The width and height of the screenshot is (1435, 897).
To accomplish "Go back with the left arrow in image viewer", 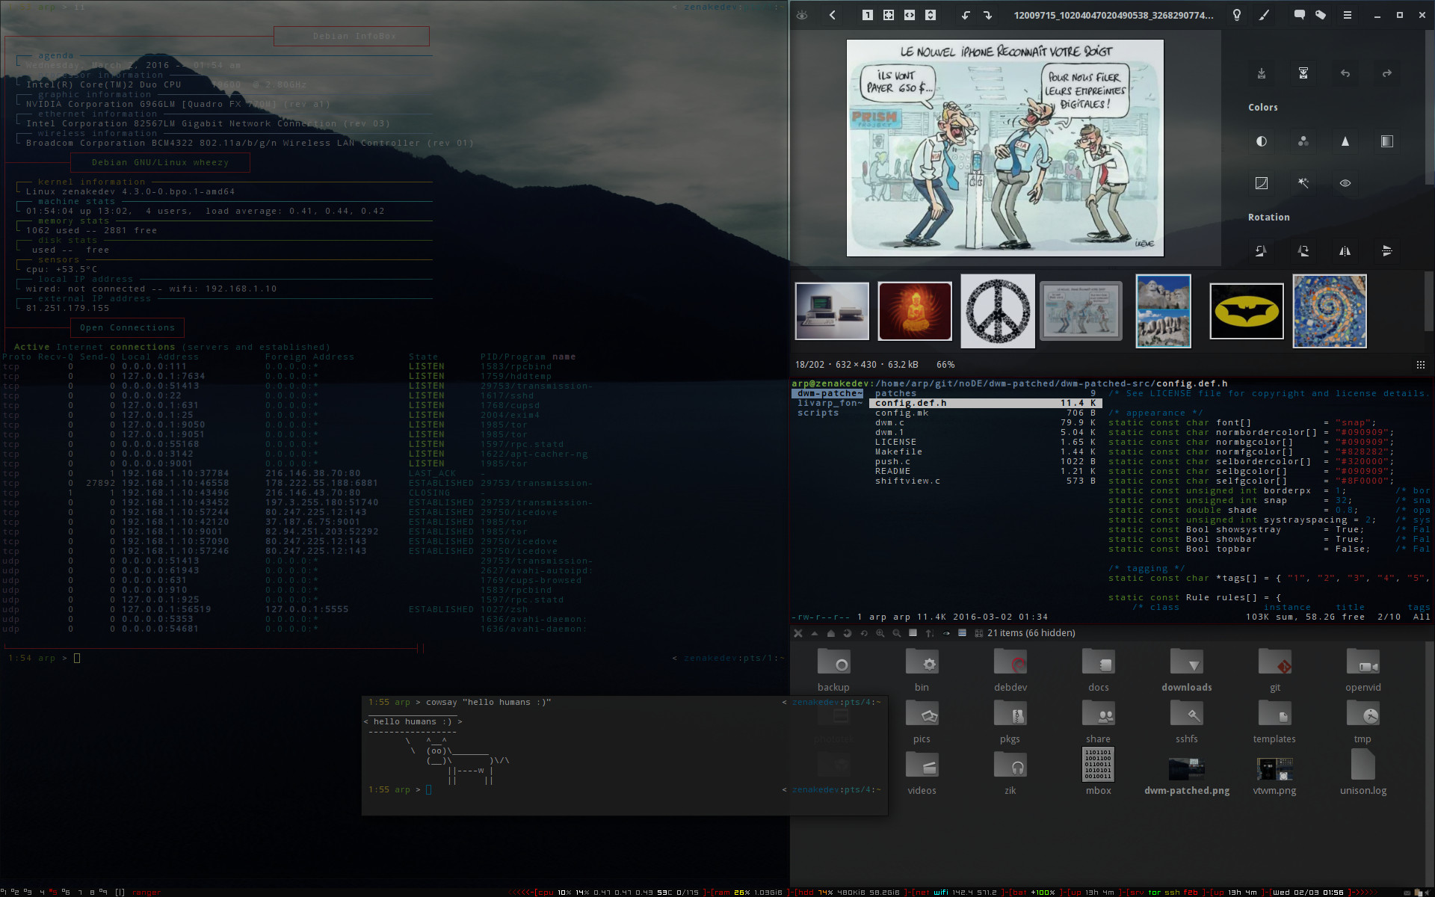I will point(832,15).
